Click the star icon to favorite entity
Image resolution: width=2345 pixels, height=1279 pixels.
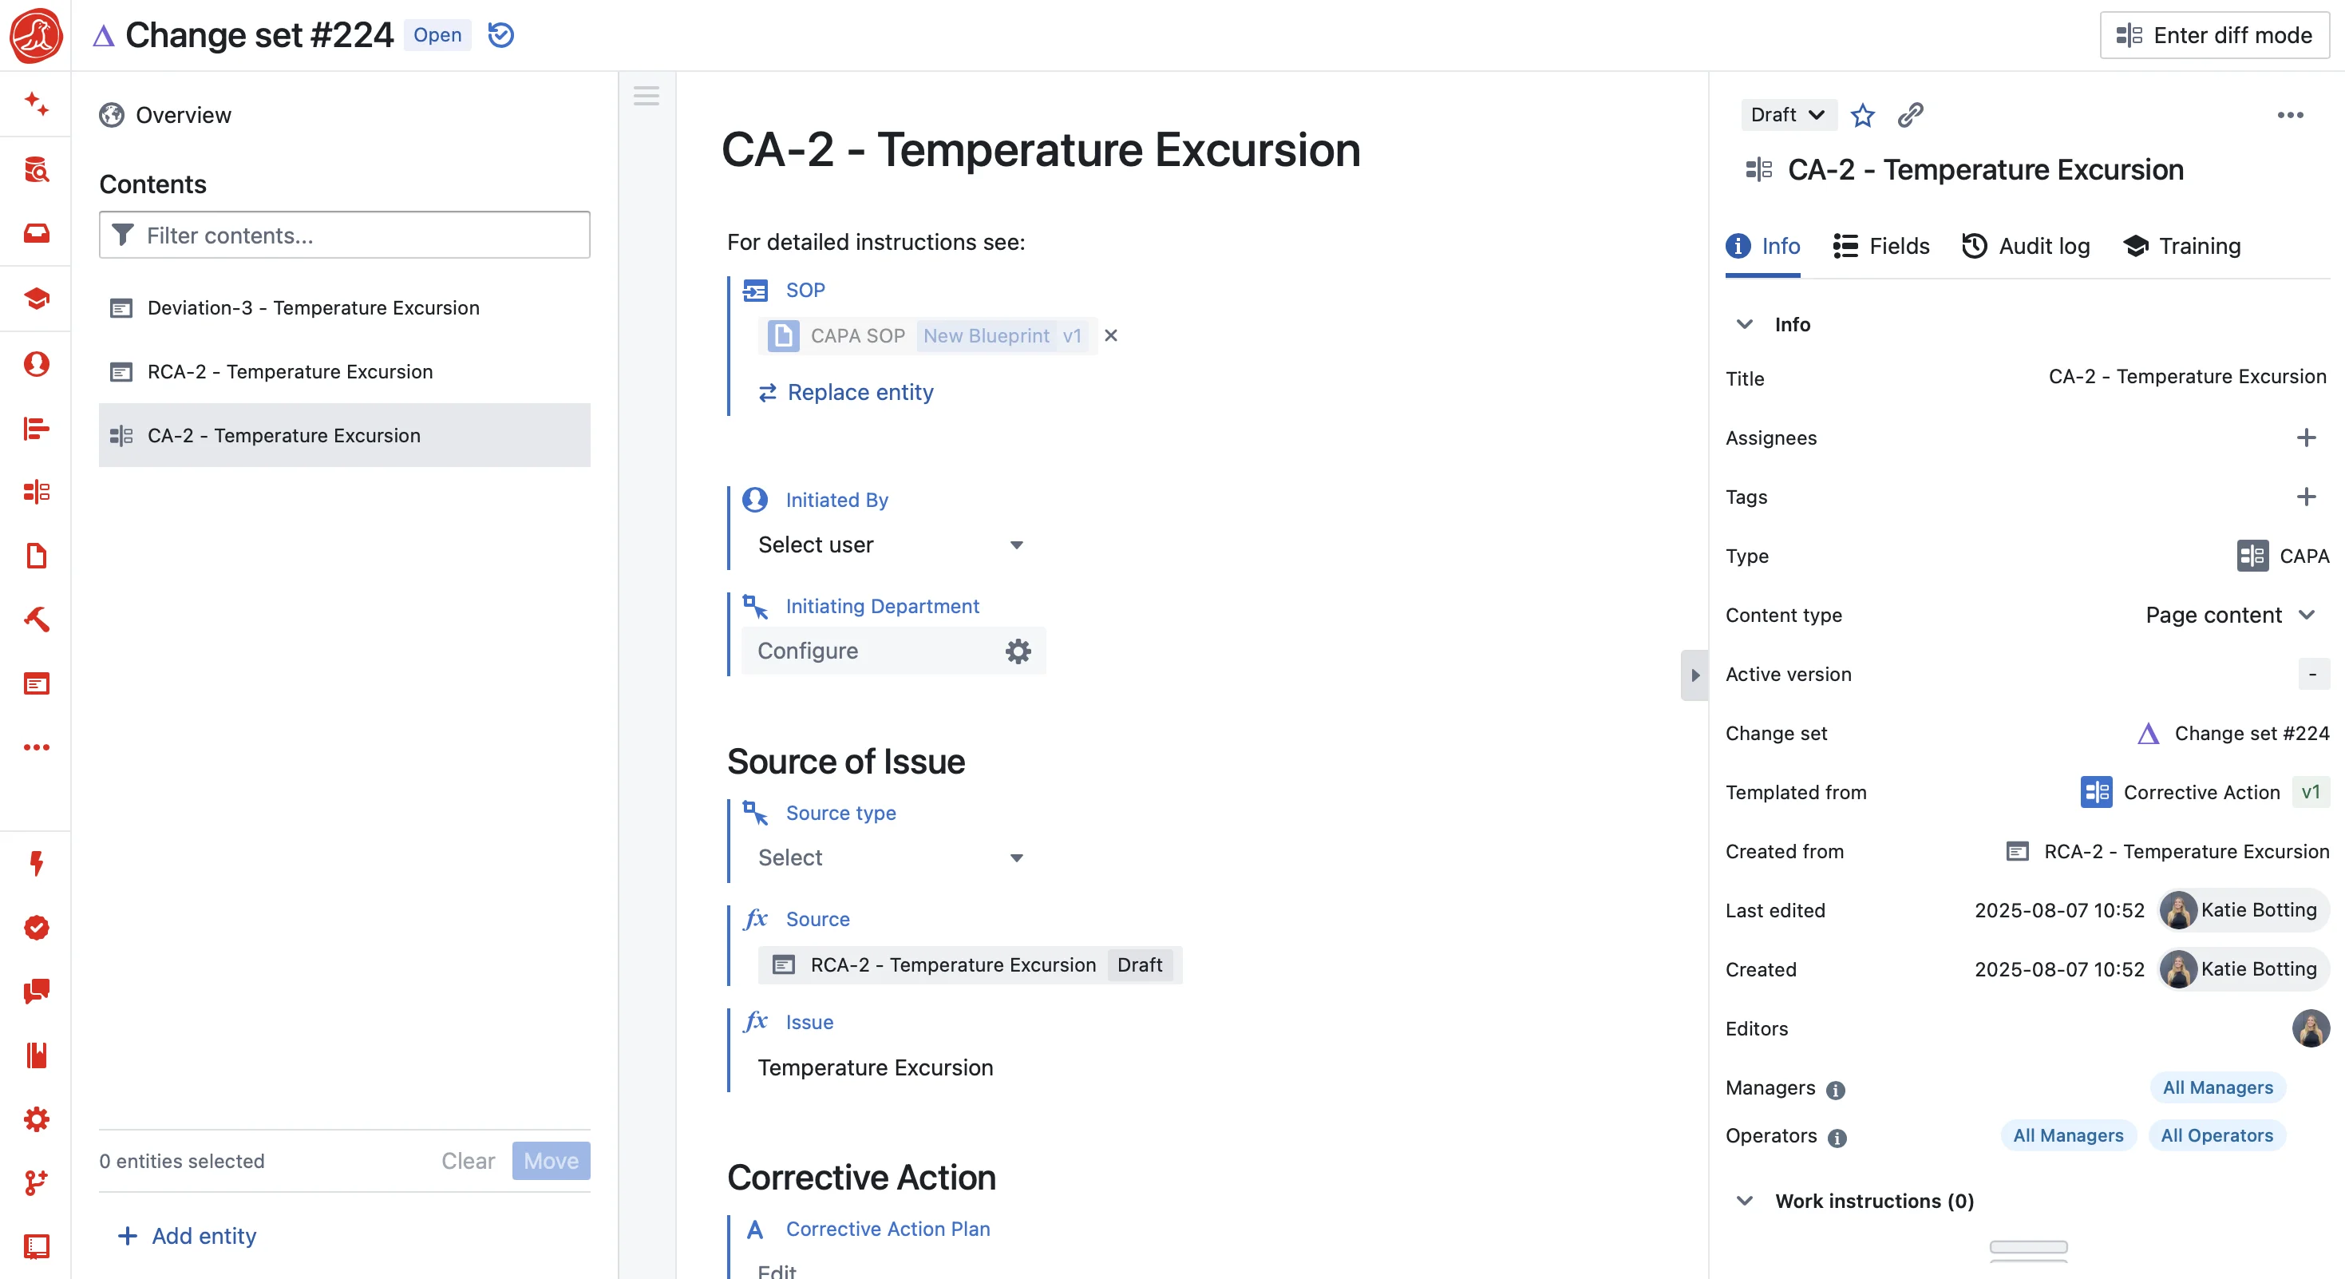point(1863,116)
